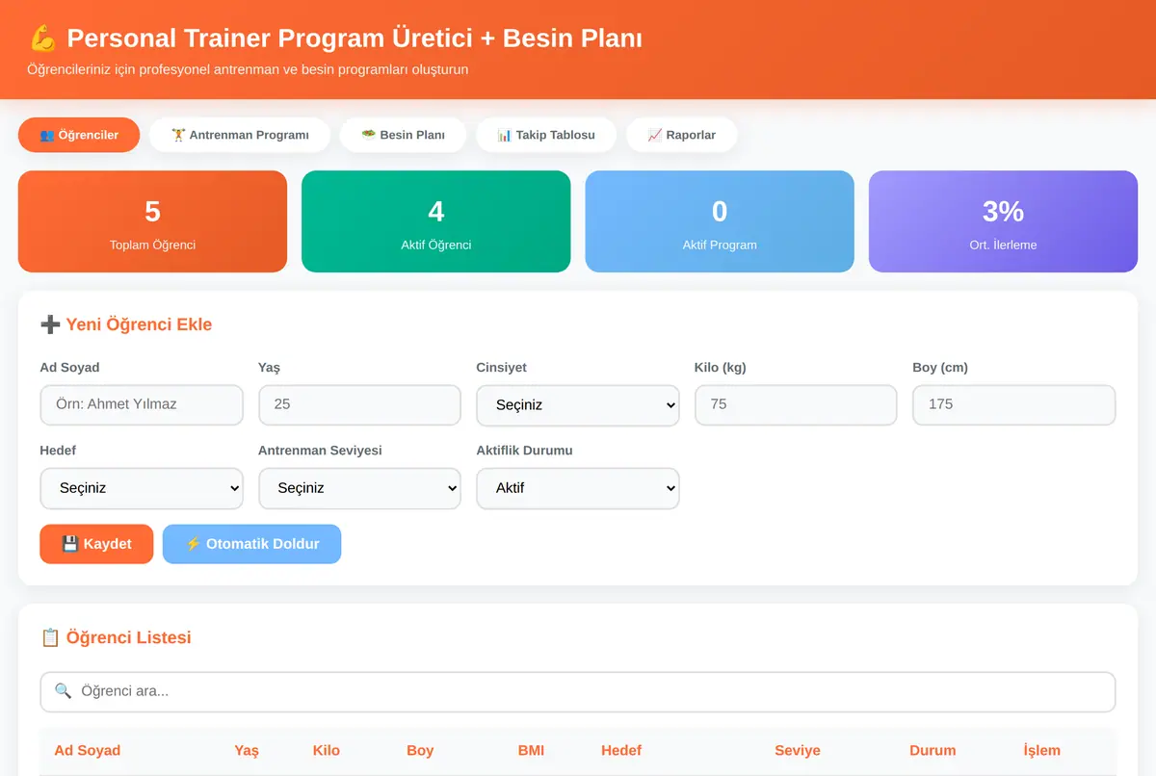
Task: Open the Antrenman Seviyesi dropdown
Action: point(360,488)
